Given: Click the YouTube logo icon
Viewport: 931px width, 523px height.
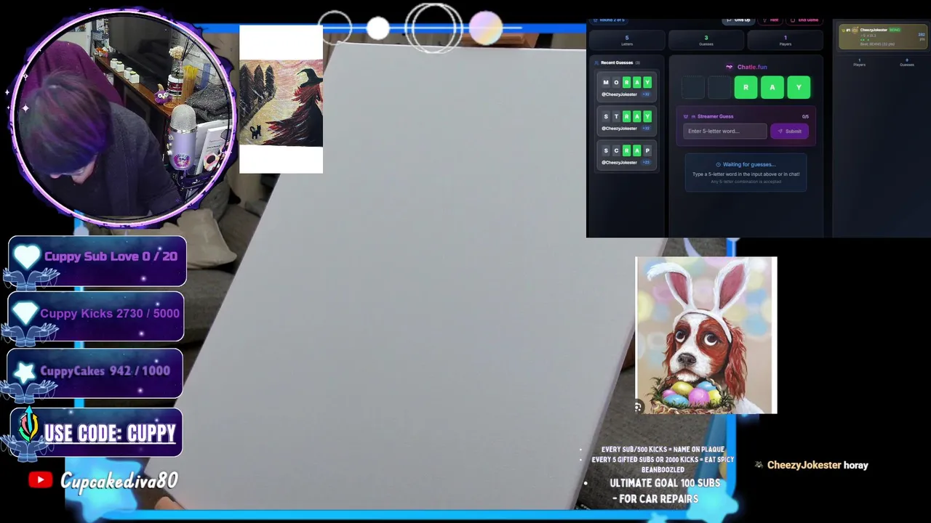Looking at the screenshot, I should coord(41,479).
